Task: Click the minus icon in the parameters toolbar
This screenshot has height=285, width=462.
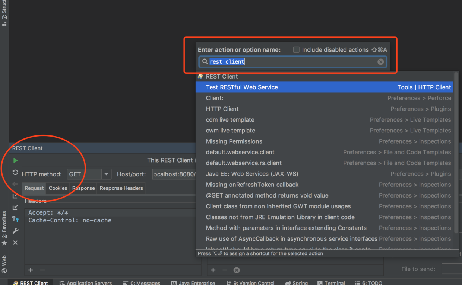Action: pos(225,270)
